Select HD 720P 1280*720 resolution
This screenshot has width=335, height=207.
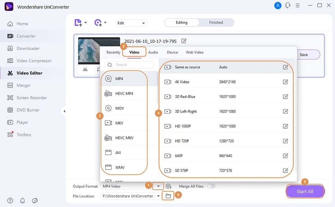226,141
